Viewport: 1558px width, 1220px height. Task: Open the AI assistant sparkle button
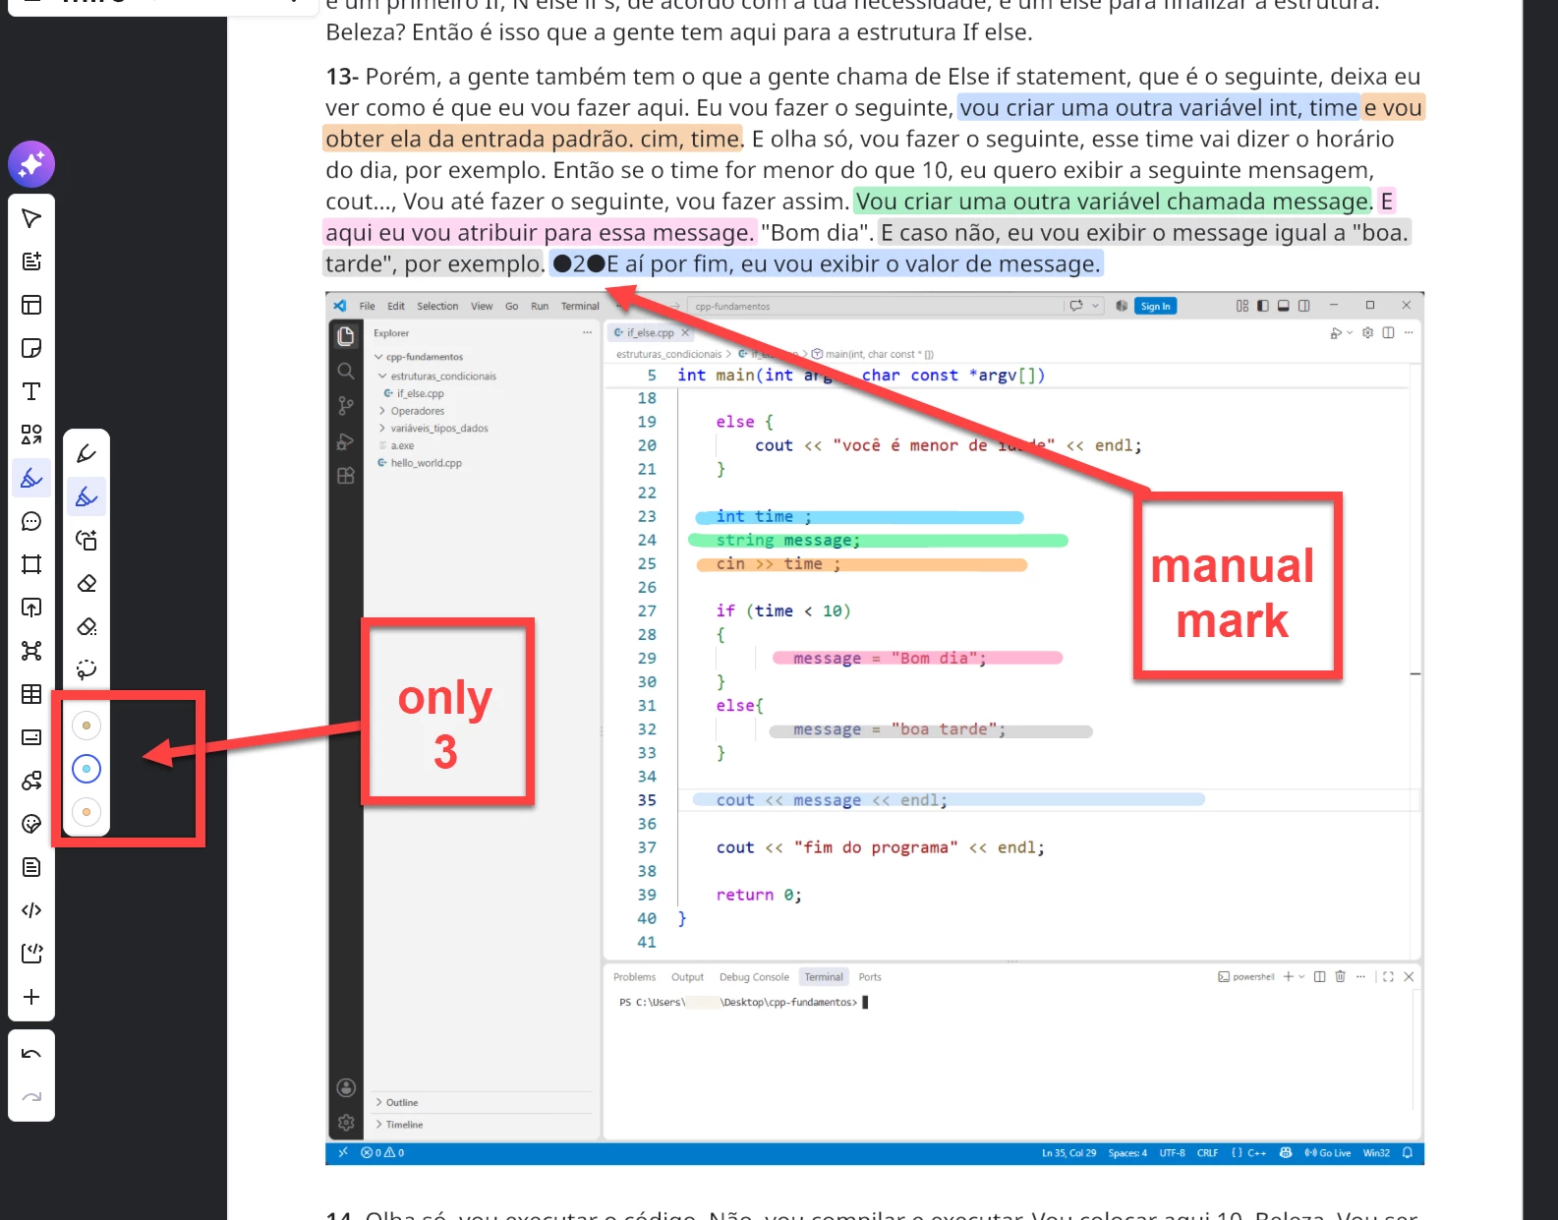tap(31, 164)
